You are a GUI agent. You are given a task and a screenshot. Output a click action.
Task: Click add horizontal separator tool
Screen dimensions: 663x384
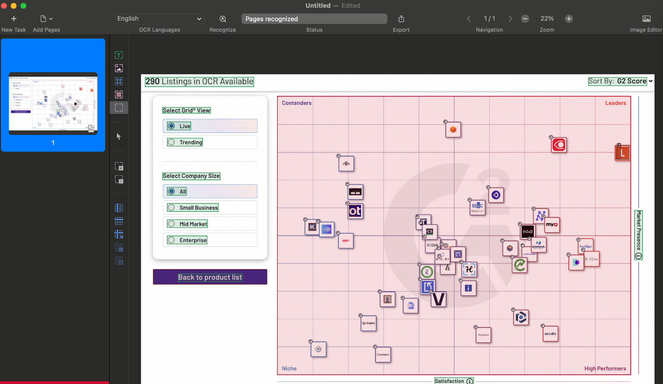pos(119,221)
